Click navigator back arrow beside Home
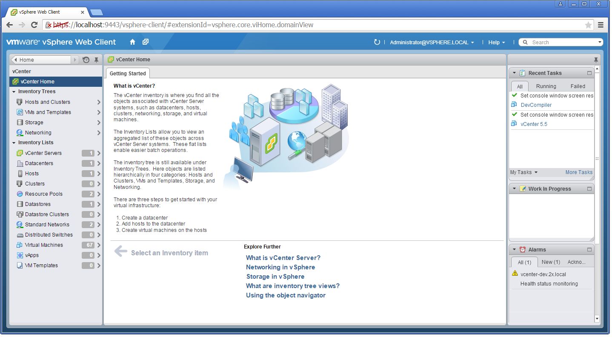 point(15,60)
